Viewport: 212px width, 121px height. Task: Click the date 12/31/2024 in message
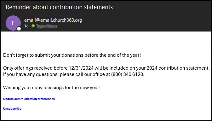[x=81, y=68]
